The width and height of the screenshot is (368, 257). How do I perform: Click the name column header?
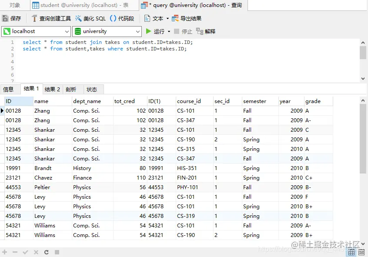(x=53, y=101)
